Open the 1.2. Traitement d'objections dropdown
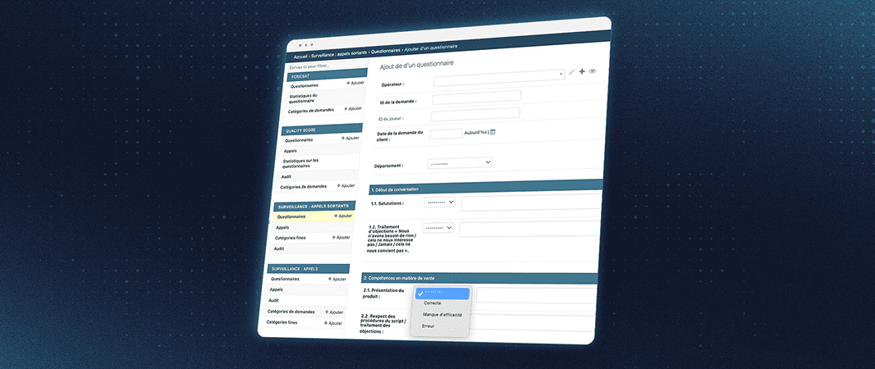This screenshot has width=875, height=369. [x=438, y=228]
